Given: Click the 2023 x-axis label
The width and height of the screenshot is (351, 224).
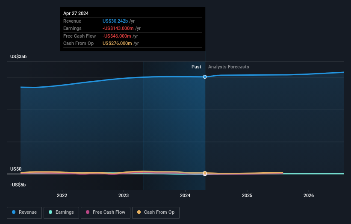Looking at the screenshot, I should (124, 195).
